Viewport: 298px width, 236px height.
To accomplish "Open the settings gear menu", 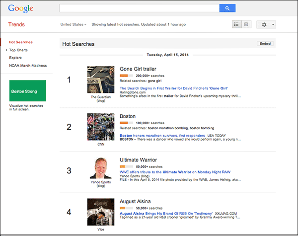I will [266, 24].
